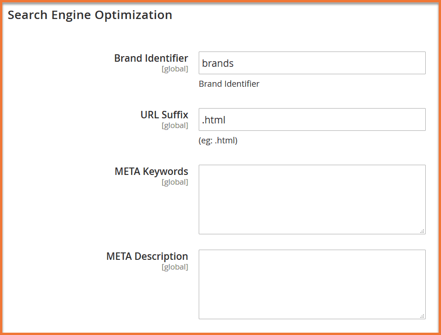Collapse the Search Engine Optimization section heading
The height and width of the screenshot is (335, 441).
[90, 15]
